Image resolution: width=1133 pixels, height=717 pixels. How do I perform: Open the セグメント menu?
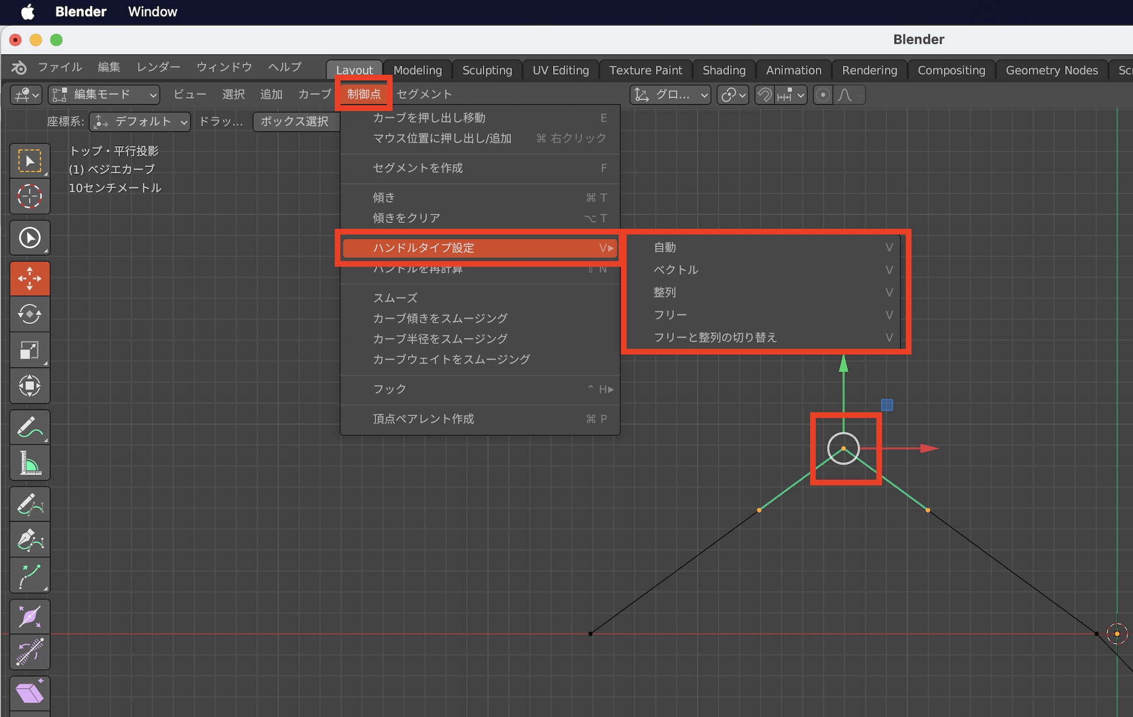click(x=424, y=95)
